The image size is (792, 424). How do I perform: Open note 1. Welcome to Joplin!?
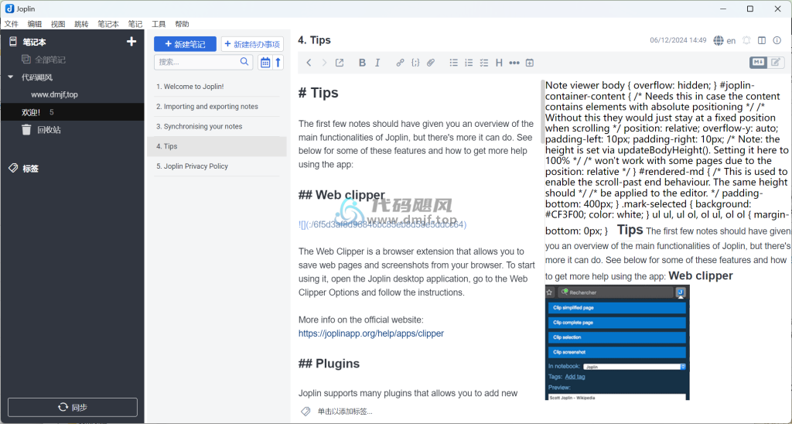[x=217, y=87]
